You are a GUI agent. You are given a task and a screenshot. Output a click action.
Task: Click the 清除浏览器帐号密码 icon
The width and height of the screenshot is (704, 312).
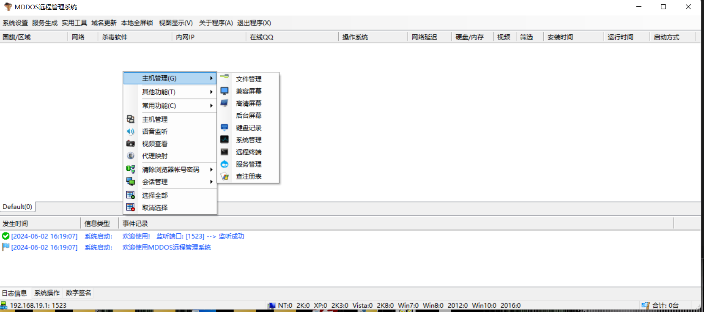coord(131,169)
